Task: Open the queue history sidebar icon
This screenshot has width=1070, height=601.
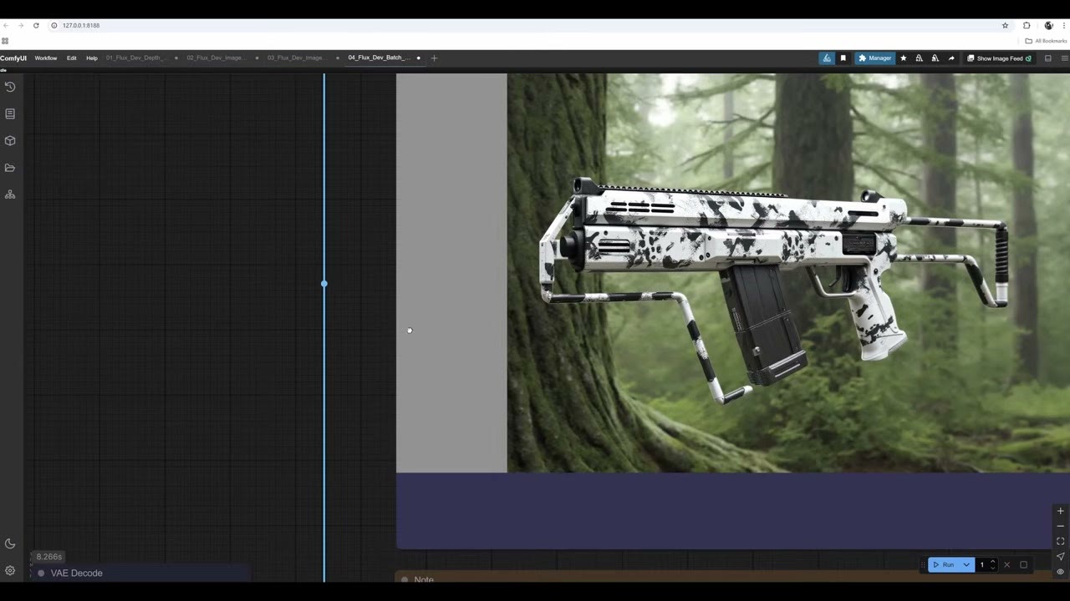Action: click(10, 87)
